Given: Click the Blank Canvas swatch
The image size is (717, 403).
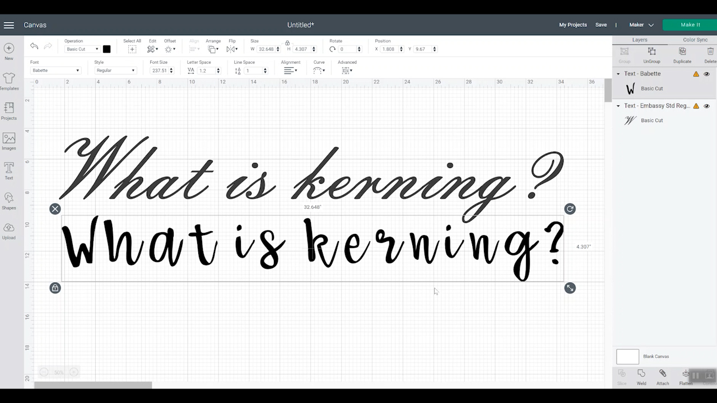Looking at the screenshot, I should (627, 357).
